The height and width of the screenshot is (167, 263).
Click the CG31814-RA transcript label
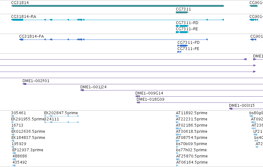tap(24, 17)
